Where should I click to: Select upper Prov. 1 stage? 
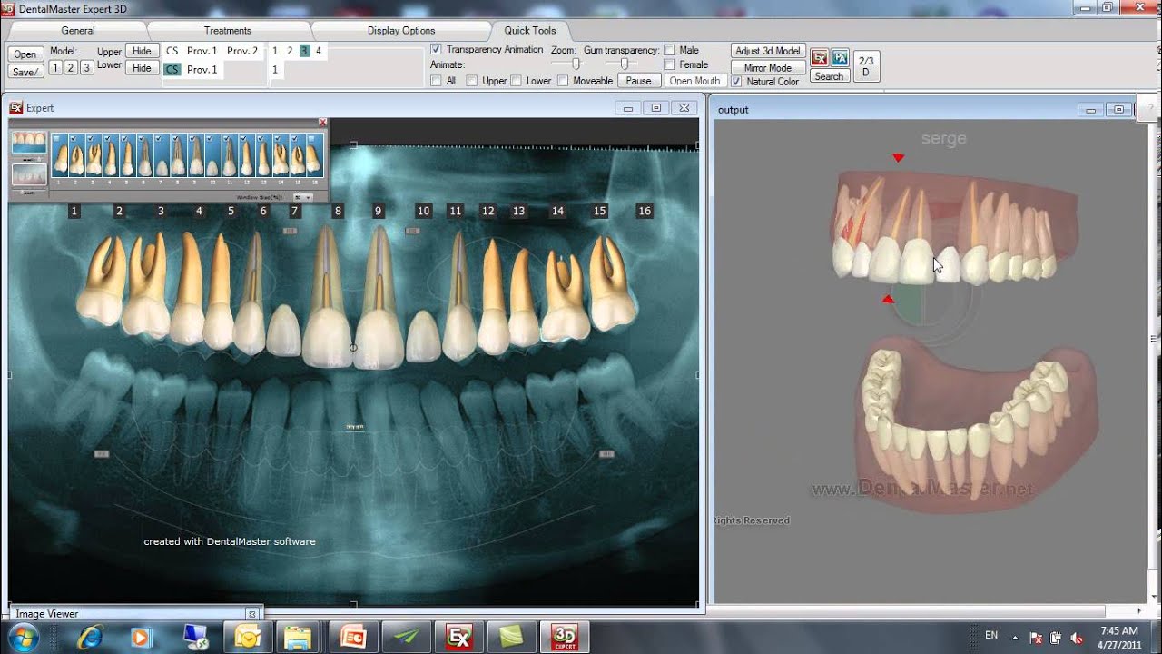[x=202, y=51]
